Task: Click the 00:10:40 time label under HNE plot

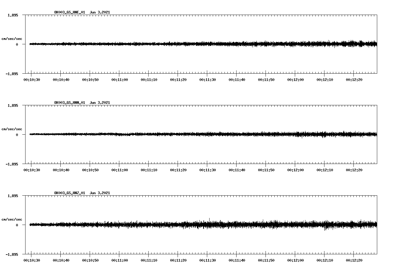Action: [61, 80]
